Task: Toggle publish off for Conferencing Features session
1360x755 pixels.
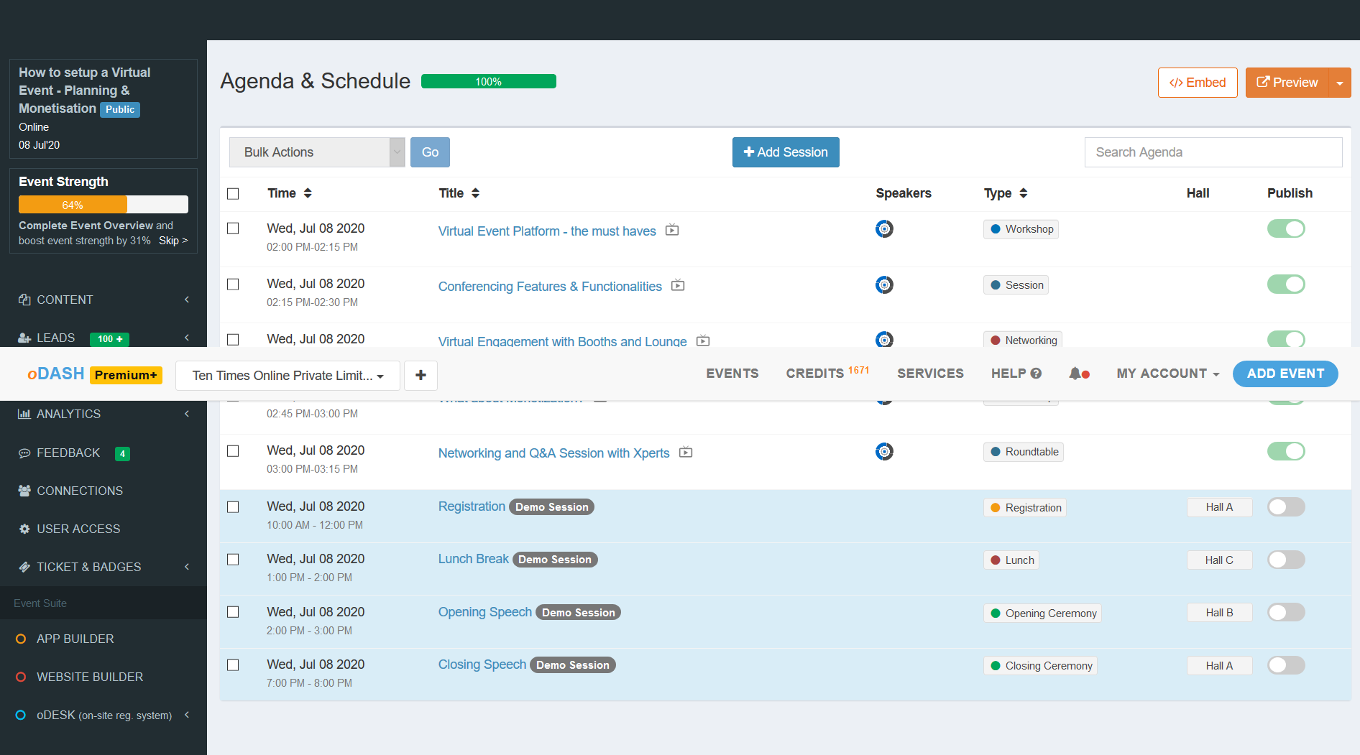Action: coord(1286,284)
